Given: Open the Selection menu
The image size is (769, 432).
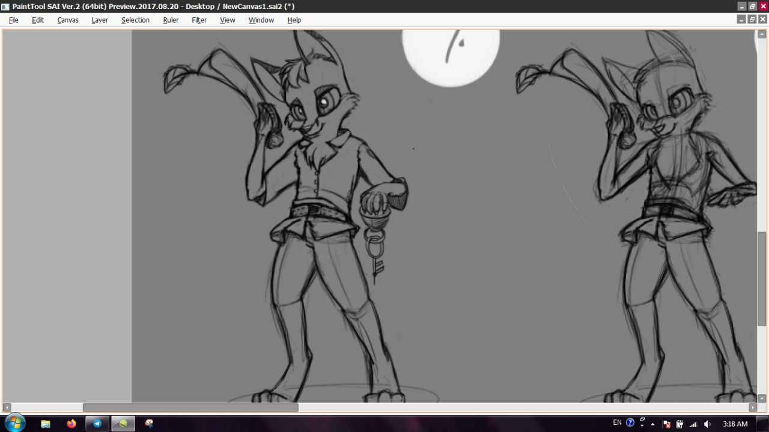Looking at the screenshot, I should click(135, 20).
